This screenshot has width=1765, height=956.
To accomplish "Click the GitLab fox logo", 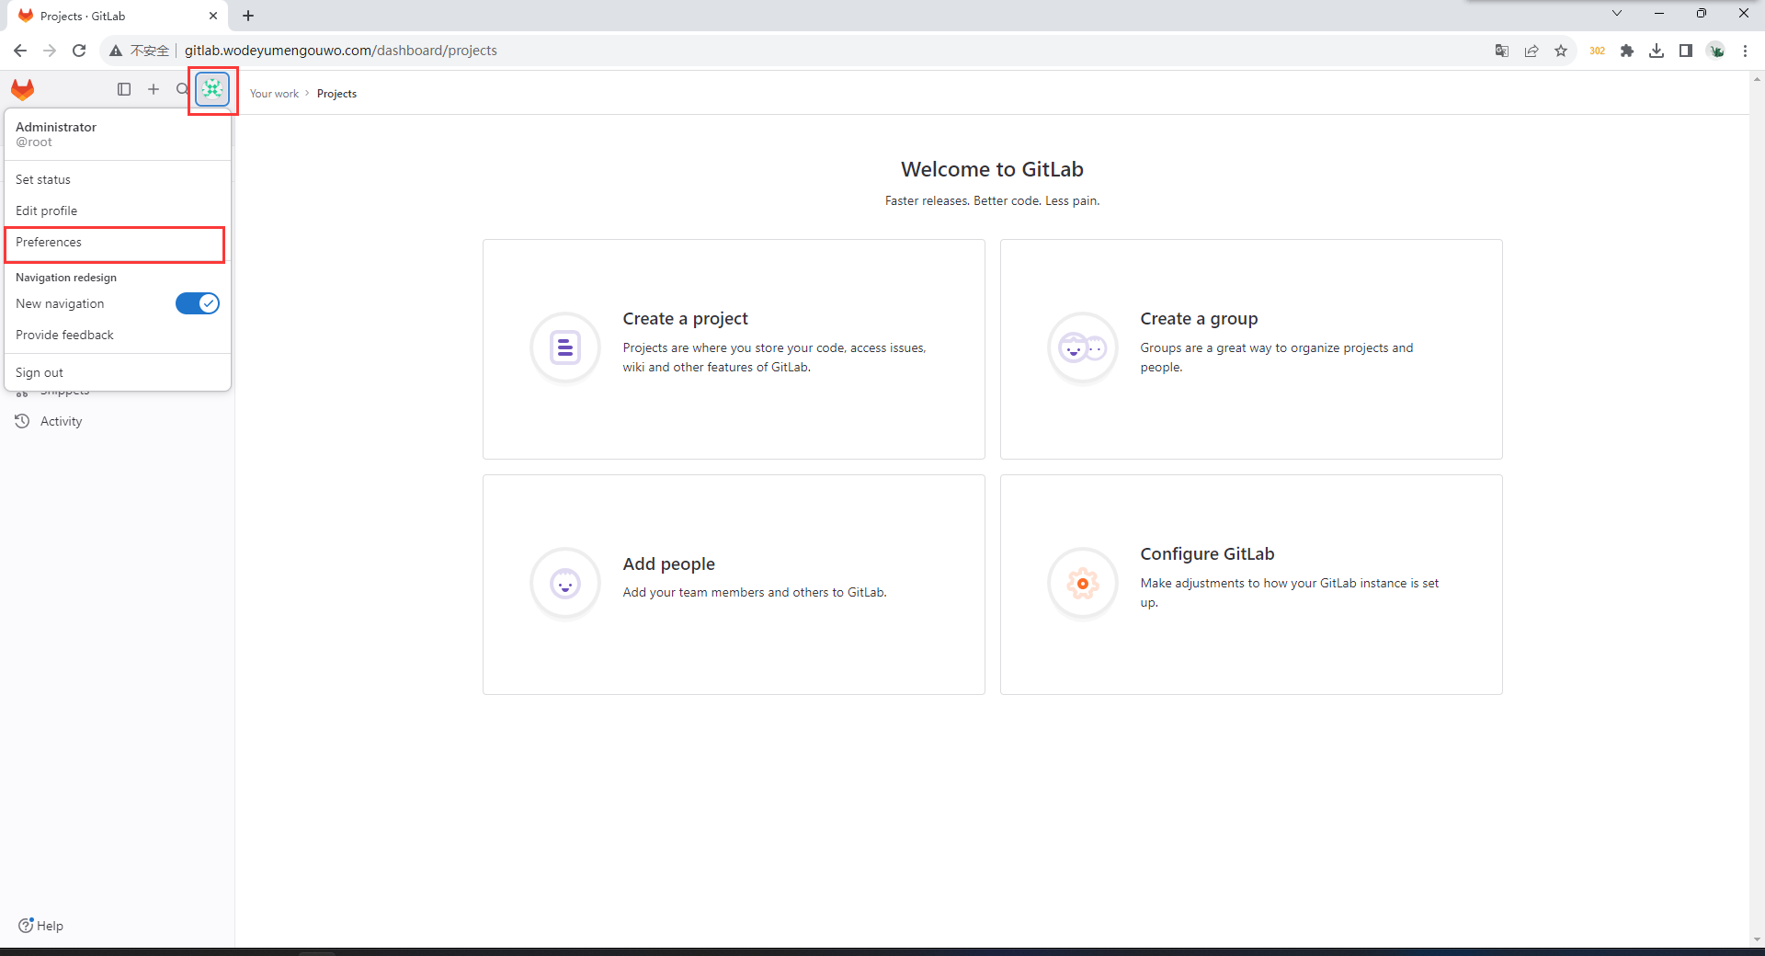I will (23, 89).
